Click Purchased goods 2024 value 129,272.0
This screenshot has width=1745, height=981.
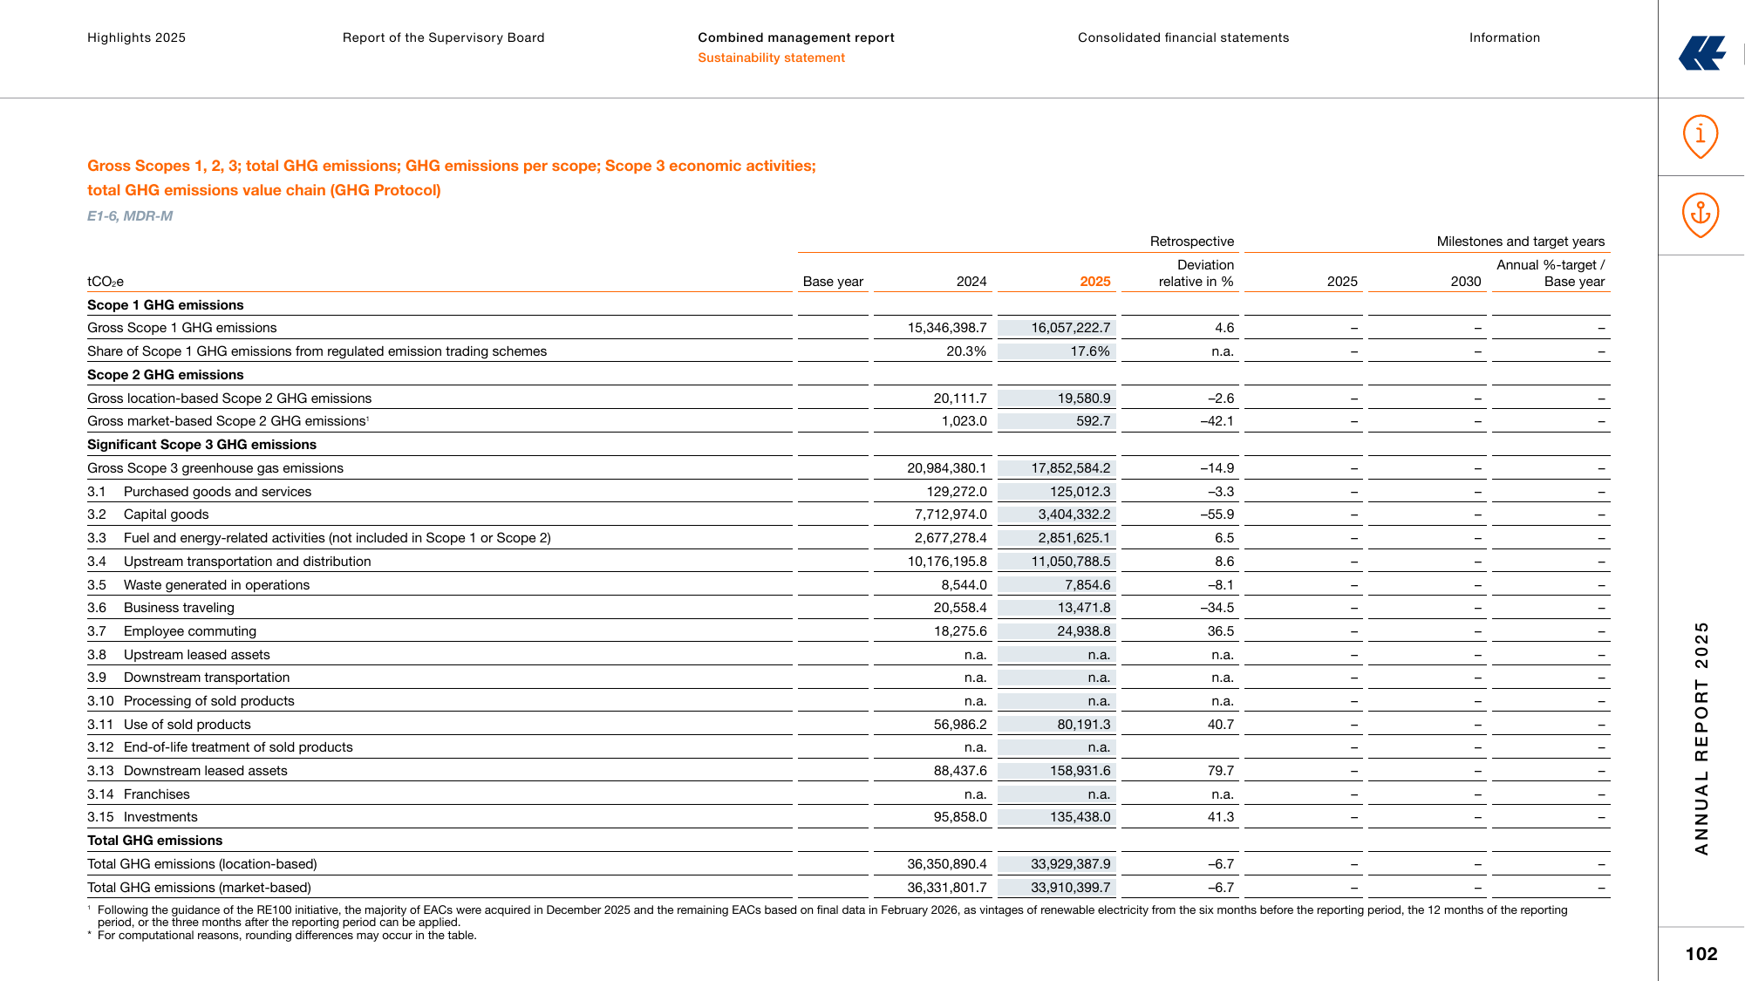[957, 492]
